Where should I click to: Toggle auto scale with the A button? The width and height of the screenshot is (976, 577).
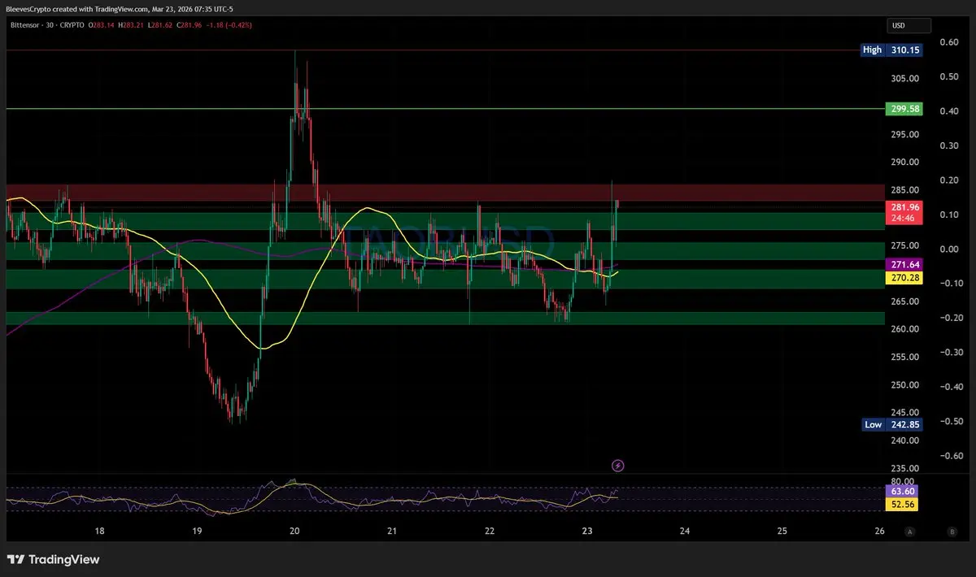910,531
